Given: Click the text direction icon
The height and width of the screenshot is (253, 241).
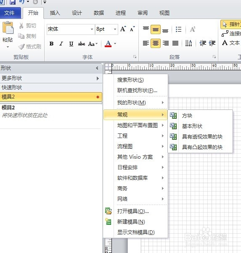Looking at the screenshot, I should pos(188,43).
